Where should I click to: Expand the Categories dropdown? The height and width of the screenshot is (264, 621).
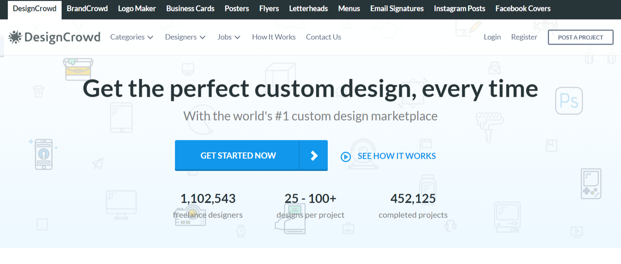[131, 37]
